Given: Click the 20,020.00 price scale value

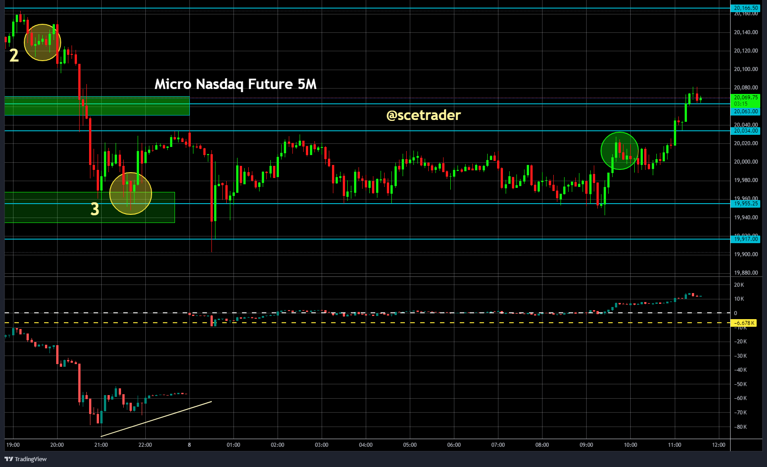Looking at the screenshot, I should click(746, 143).
